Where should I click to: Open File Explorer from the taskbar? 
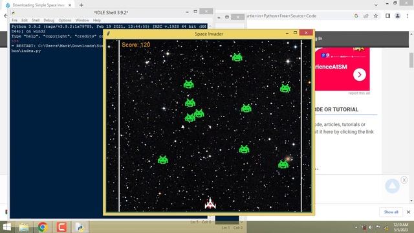(x=24, y=227)
